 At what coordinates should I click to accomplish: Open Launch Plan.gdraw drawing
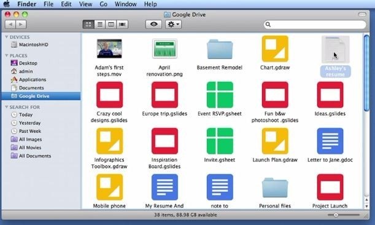[x=275, y=141]
